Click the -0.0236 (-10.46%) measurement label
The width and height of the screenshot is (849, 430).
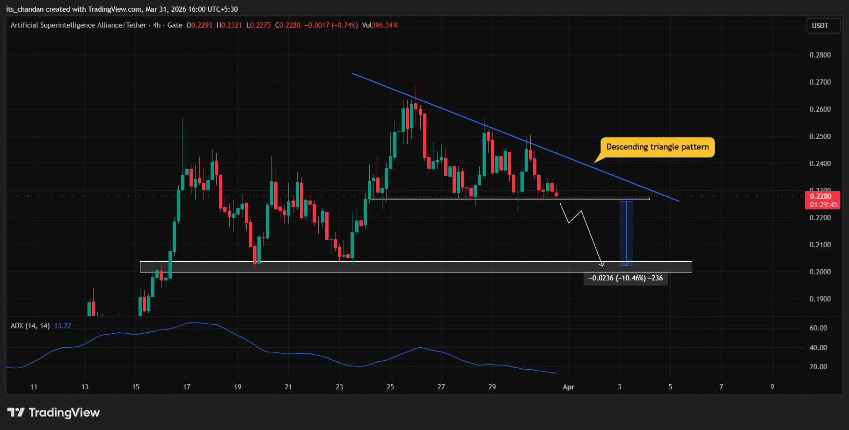point(625,278)
